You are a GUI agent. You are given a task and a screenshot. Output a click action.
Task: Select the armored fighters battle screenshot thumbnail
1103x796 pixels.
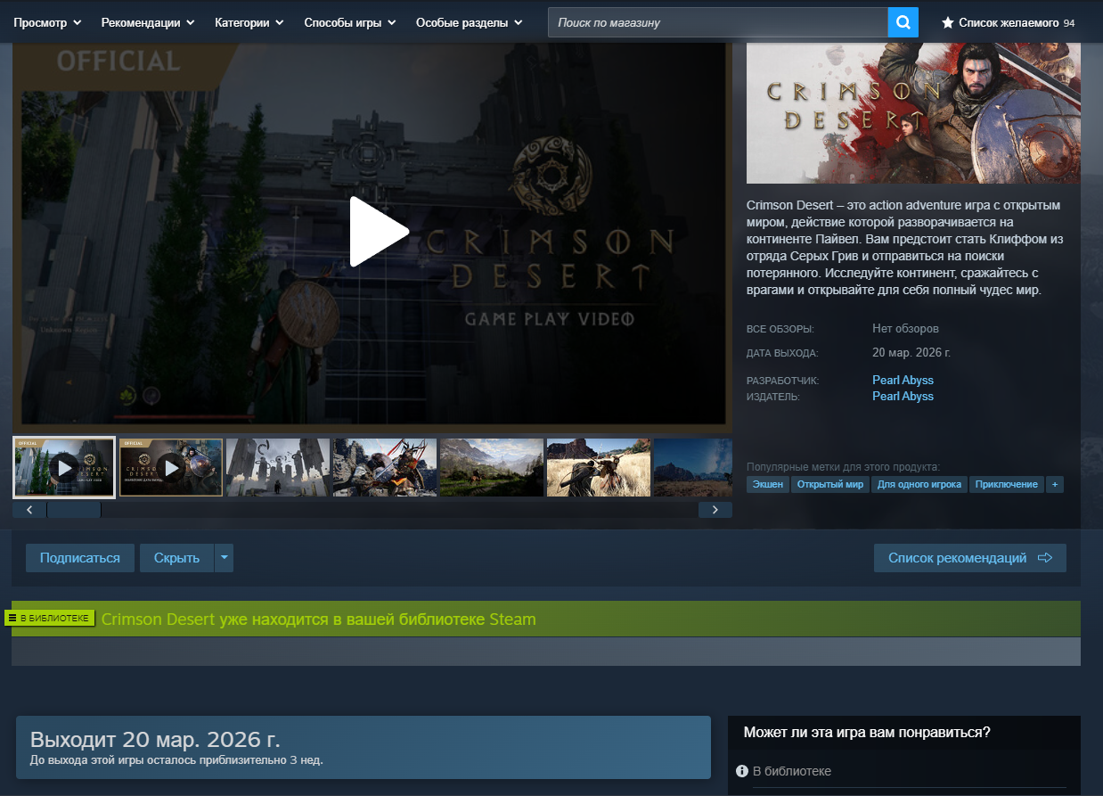click(x=385, y=467)
